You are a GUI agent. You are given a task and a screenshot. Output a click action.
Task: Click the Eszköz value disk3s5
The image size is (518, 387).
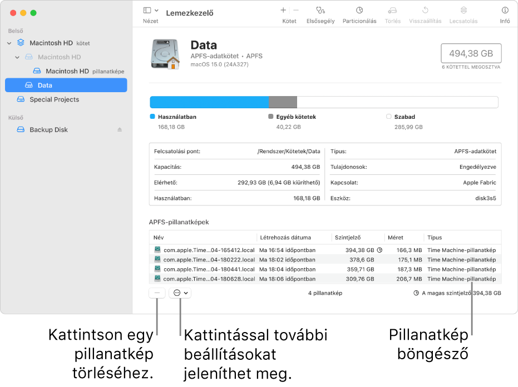point(486,198)
